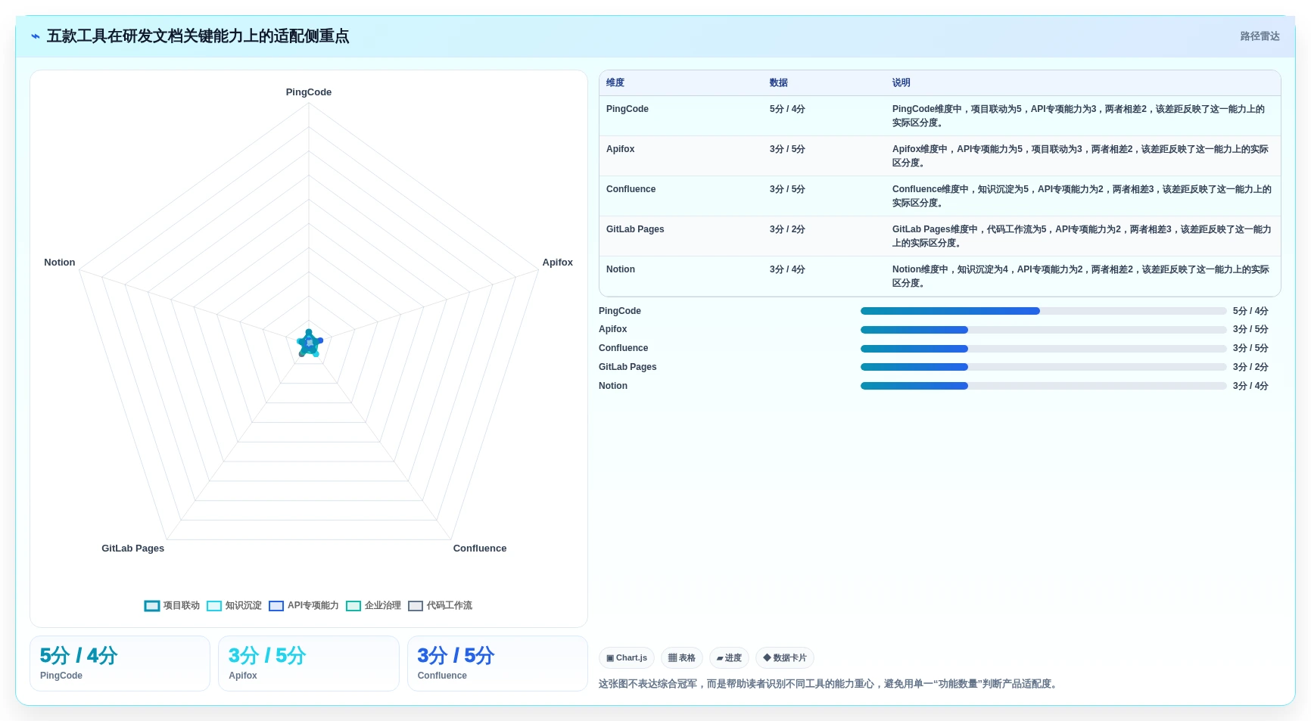Screen dimensions: 1311x721
Task: Click the lightning icon beside the title
Action: [36, 36]
